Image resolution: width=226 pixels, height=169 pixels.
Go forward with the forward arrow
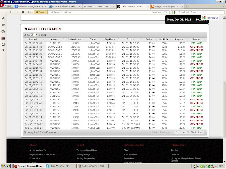17,12
